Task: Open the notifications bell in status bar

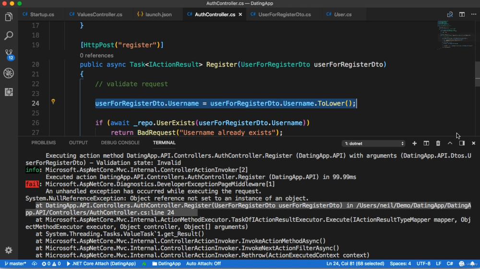Action: [x=473, y=264]
